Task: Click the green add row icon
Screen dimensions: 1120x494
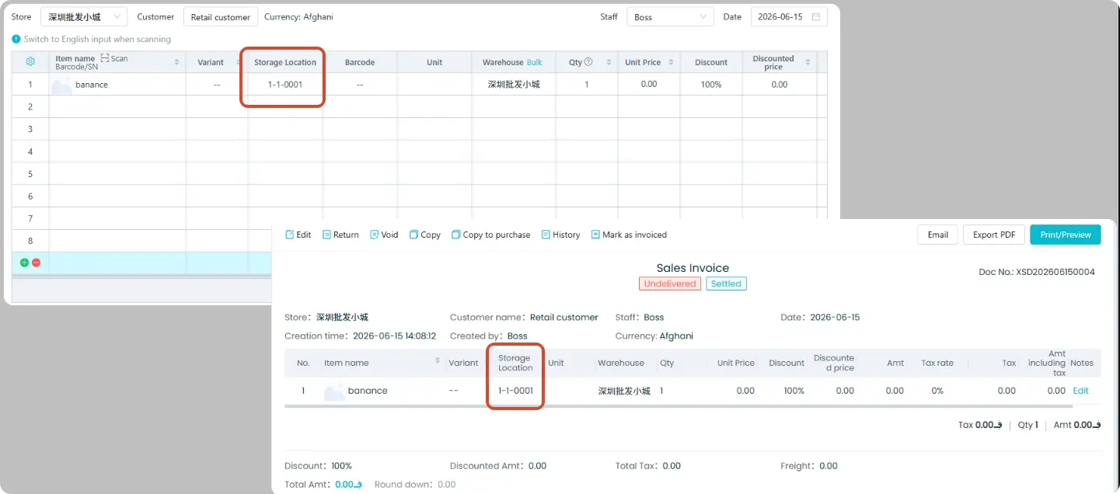Action: (x=24, y=263)
